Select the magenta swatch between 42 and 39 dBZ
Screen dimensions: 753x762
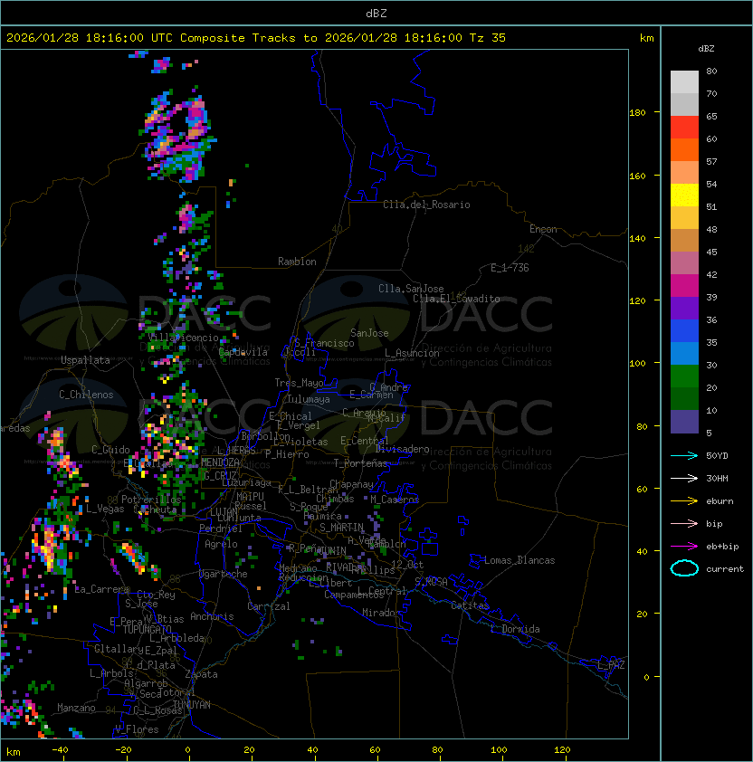[x=684, y=286]
